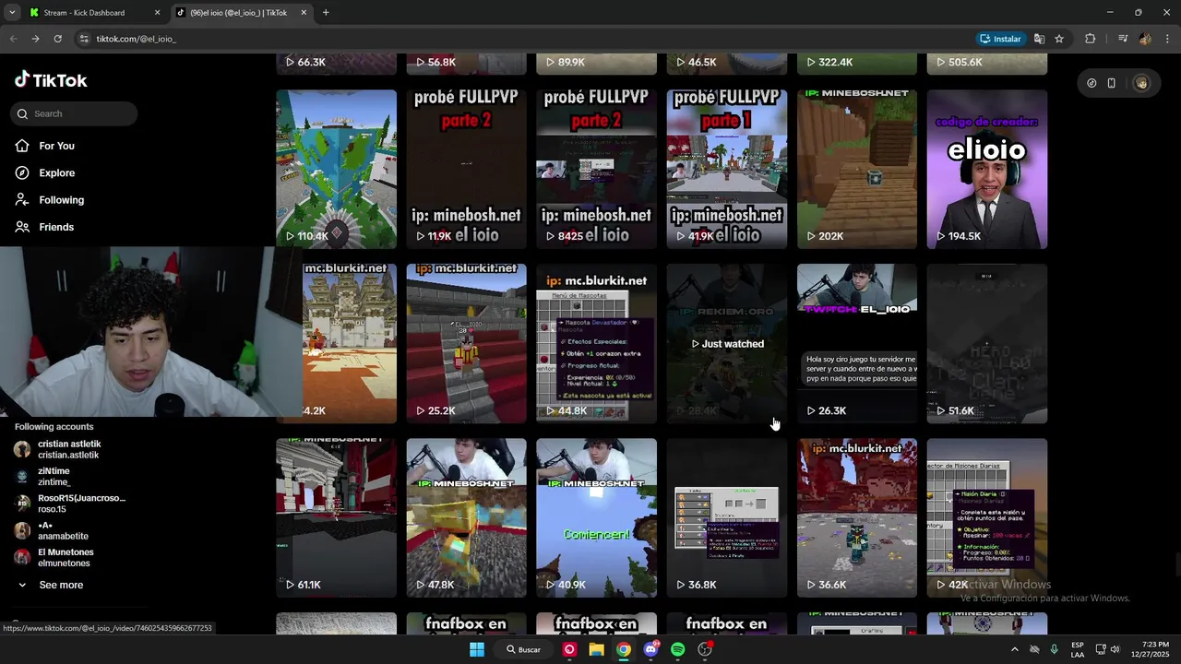Open the Just watched video
The width and height of the screenshot is (1181, 664).
tap(727, 343)
